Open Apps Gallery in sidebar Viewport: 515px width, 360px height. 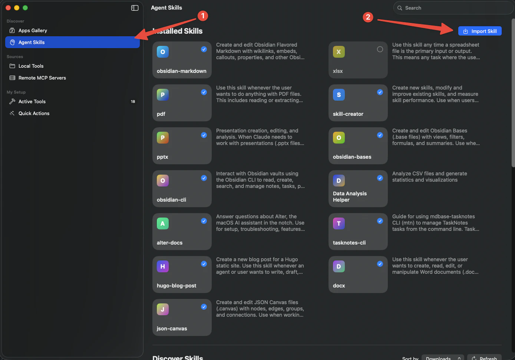pyautogui.click(x=72, y=30)
